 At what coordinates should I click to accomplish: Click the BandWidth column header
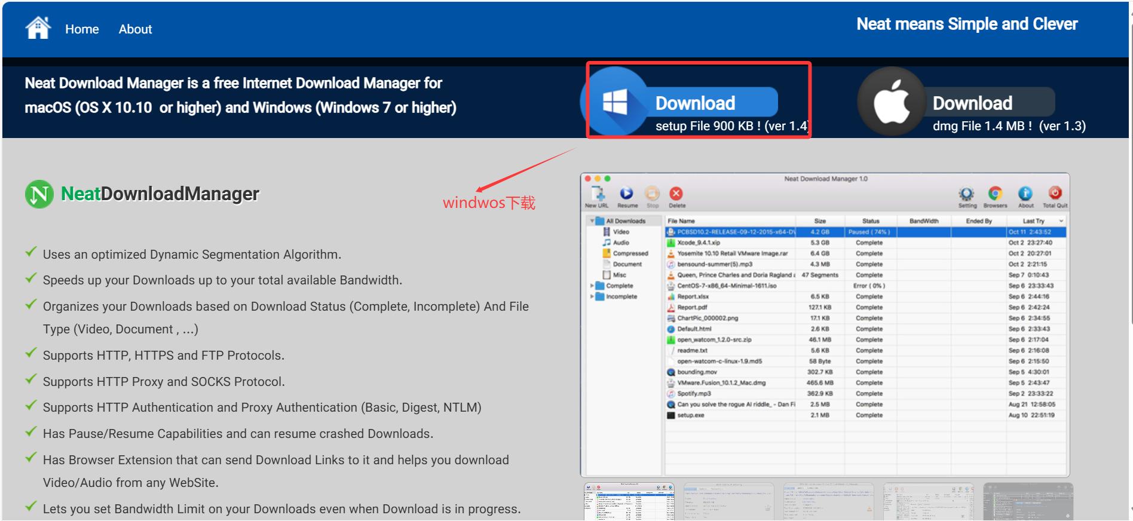(x=924, y=221)
